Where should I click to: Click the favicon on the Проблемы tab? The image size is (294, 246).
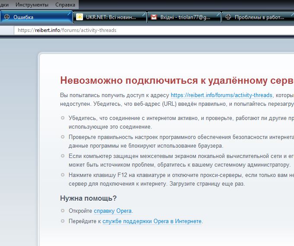tap(228, 17)
